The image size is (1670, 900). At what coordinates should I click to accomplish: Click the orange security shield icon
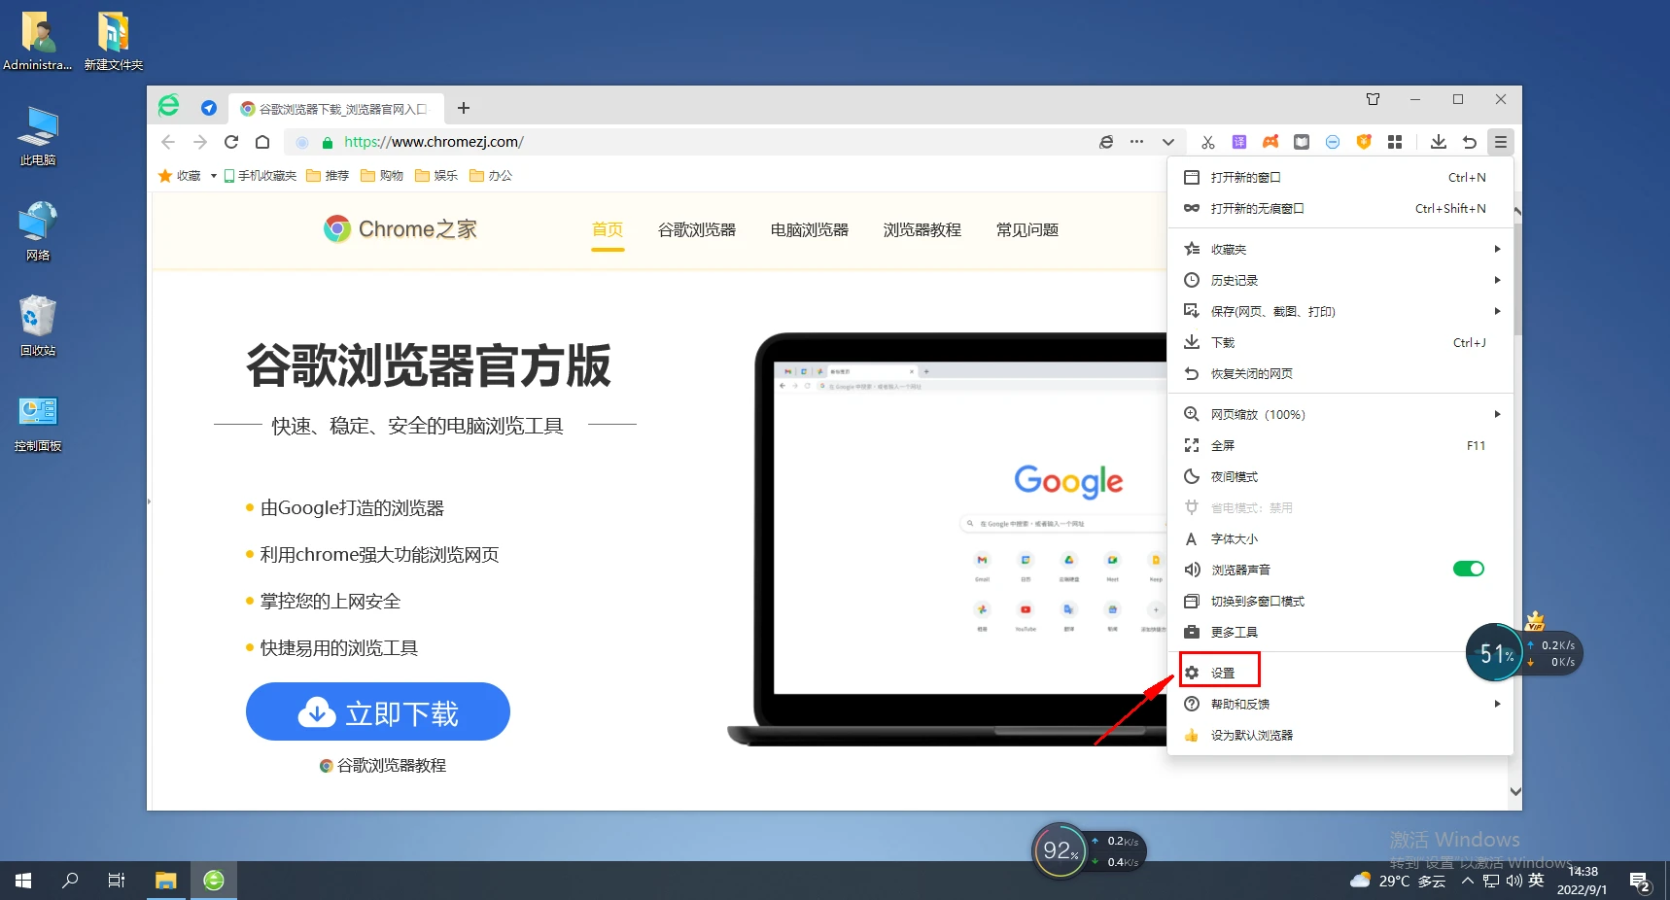coord(1364,142)
